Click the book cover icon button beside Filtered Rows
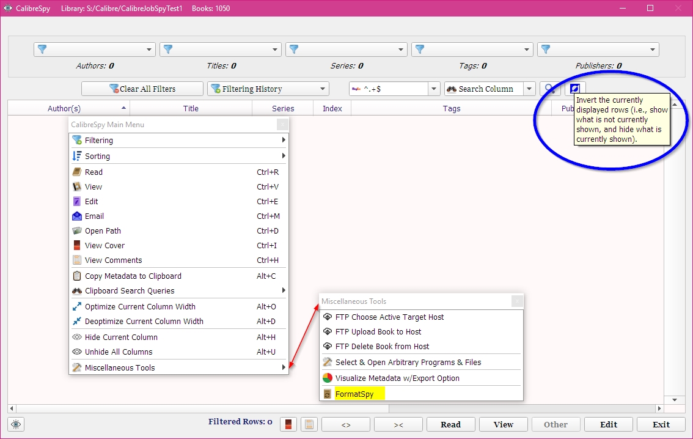 (x=288, y=424)
